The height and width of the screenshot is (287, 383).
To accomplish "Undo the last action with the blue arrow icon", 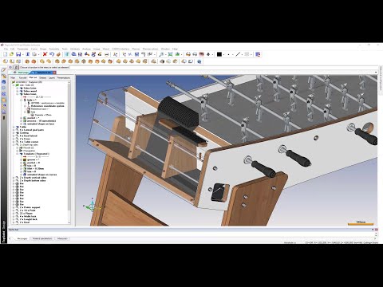I will tap(52, 54).
